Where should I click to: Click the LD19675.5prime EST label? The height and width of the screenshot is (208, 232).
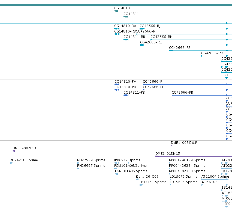(x=183, y=177)
